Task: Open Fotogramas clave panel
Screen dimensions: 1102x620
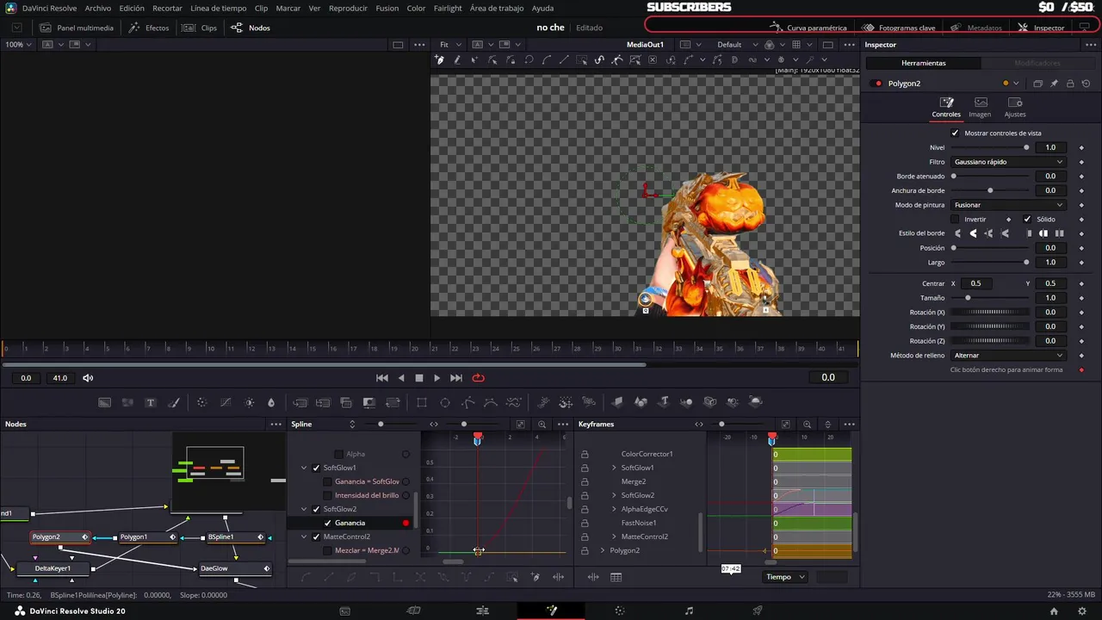Action: [900, 28]
